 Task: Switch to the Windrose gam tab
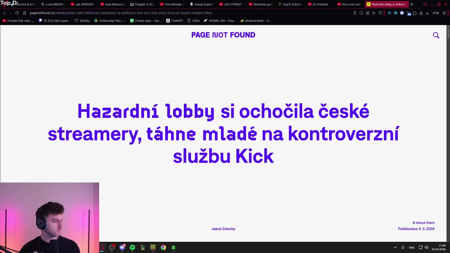point(261,4)
